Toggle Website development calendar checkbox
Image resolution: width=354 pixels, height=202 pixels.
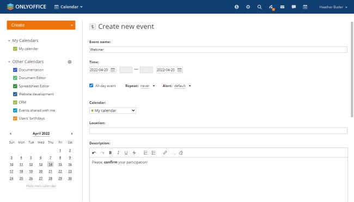(15, 94)
